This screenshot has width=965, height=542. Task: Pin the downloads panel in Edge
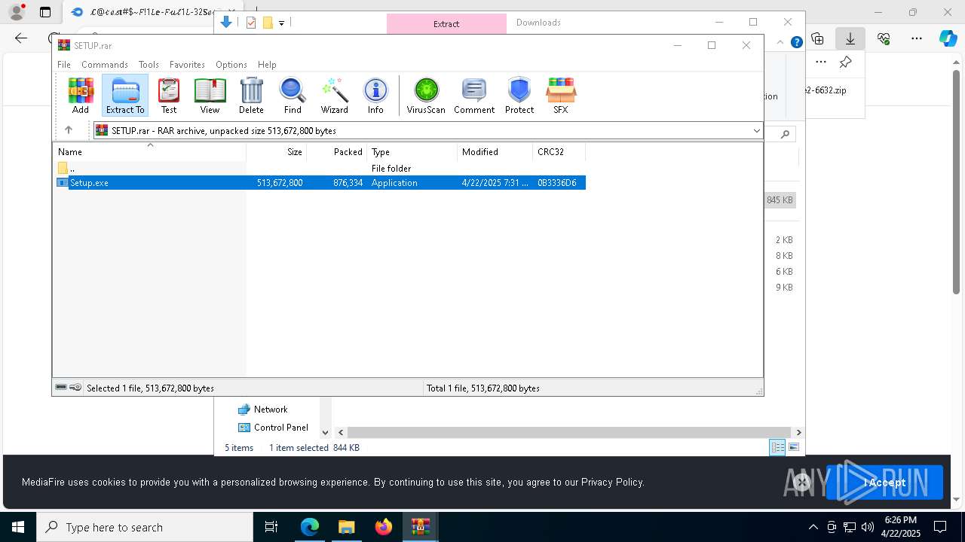pos(846,62)
